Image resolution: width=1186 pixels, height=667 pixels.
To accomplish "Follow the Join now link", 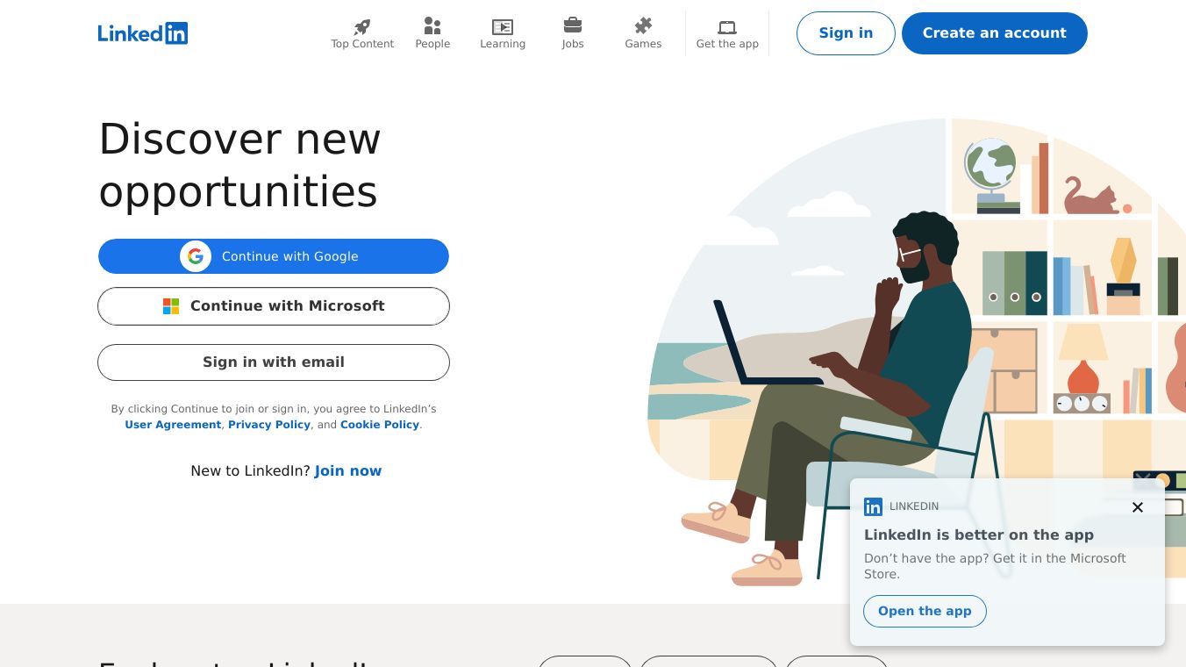I will pyautogui.click(x=348, y=471).
